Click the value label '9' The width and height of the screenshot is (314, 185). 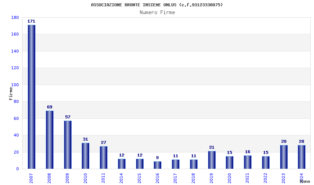157,158
